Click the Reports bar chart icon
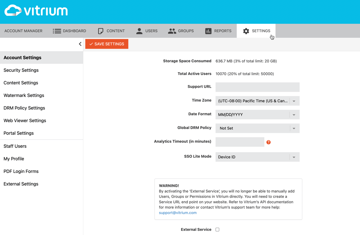This screenshot has height=235, width=360. click(x=208, y=31)
